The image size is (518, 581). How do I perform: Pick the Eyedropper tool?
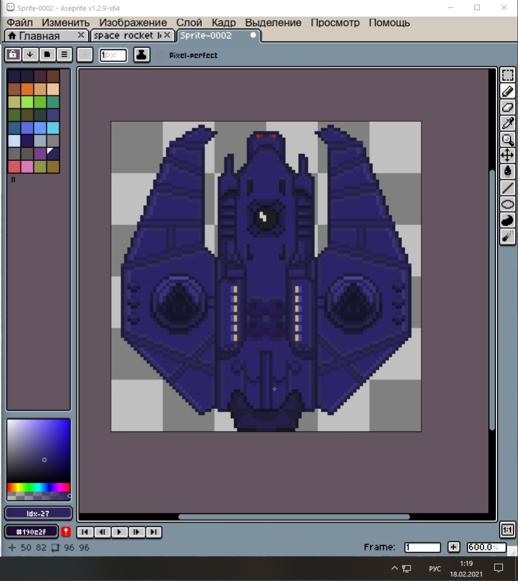tap(508, 123)
